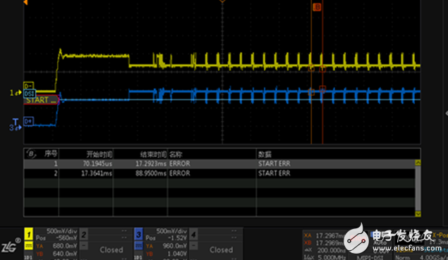Click the orange B cursor flag
The image size is (448, 260).
317,7
